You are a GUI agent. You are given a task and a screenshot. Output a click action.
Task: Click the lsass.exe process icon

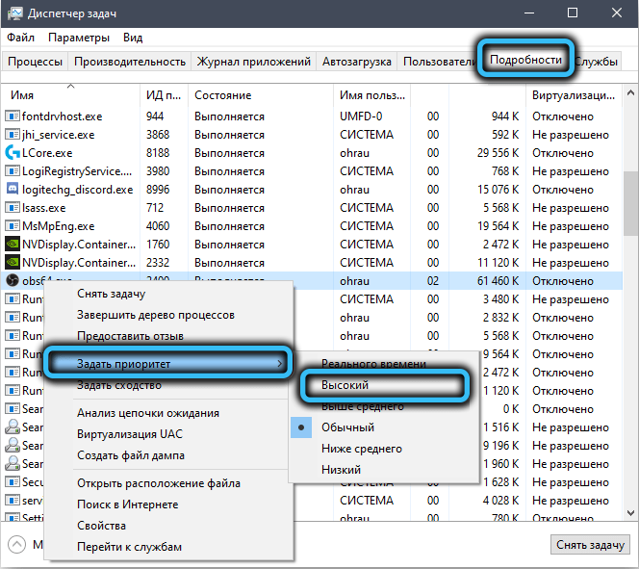tap(13, 208)
